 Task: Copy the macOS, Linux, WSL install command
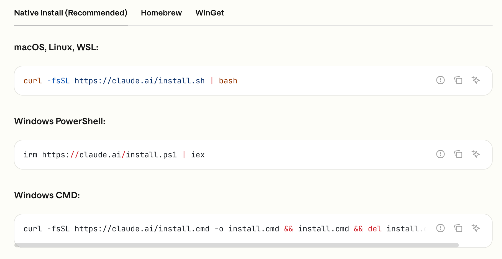click(x=458, y=80)
